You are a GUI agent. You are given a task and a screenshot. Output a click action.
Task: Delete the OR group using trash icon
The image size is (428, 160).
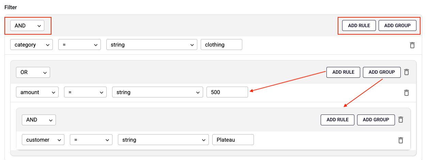pyautogui.click(x=406, y=72)
